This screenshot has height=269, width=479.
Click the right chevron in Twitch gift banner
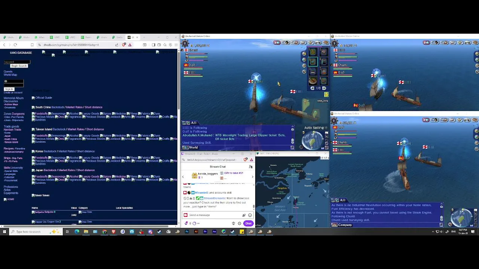pos(252,177)
